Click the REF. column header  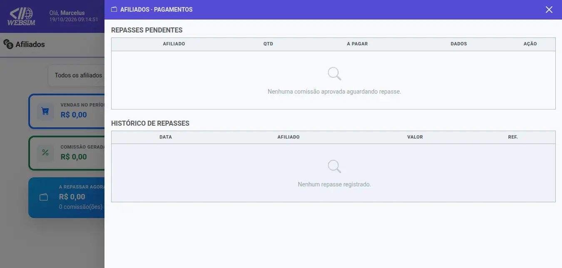click(513, 137)
